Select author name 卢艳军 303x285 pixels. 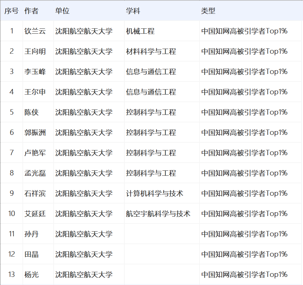click(35, 153)
